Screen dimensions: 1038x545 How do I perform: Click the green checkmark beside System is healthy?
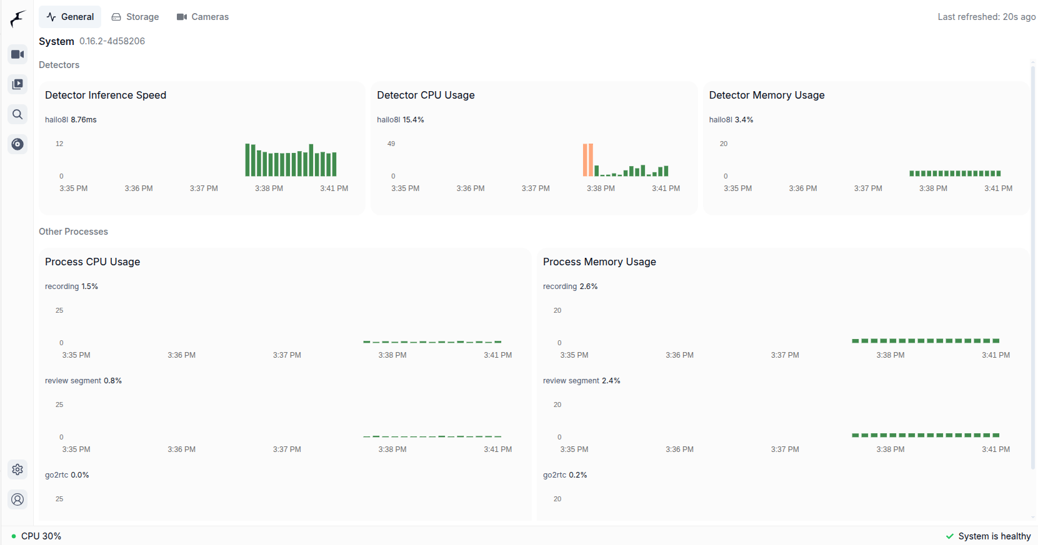(x=950, y=536)
